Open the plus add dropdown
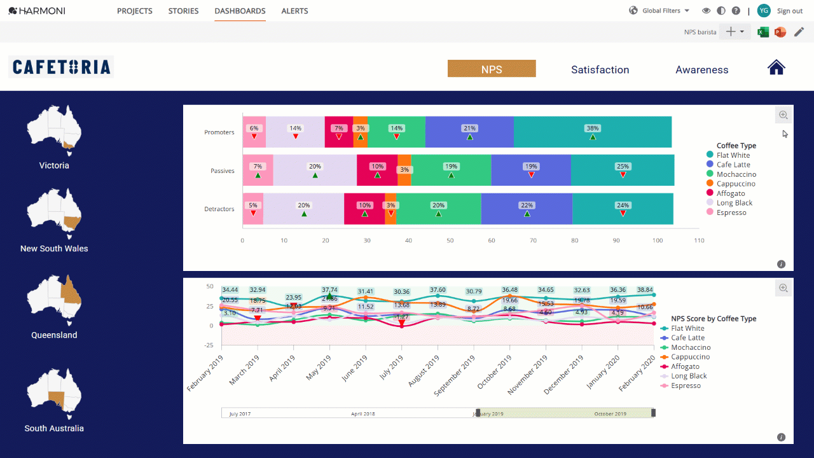Screen dimensions: 814x458 [x=735, y=32]
